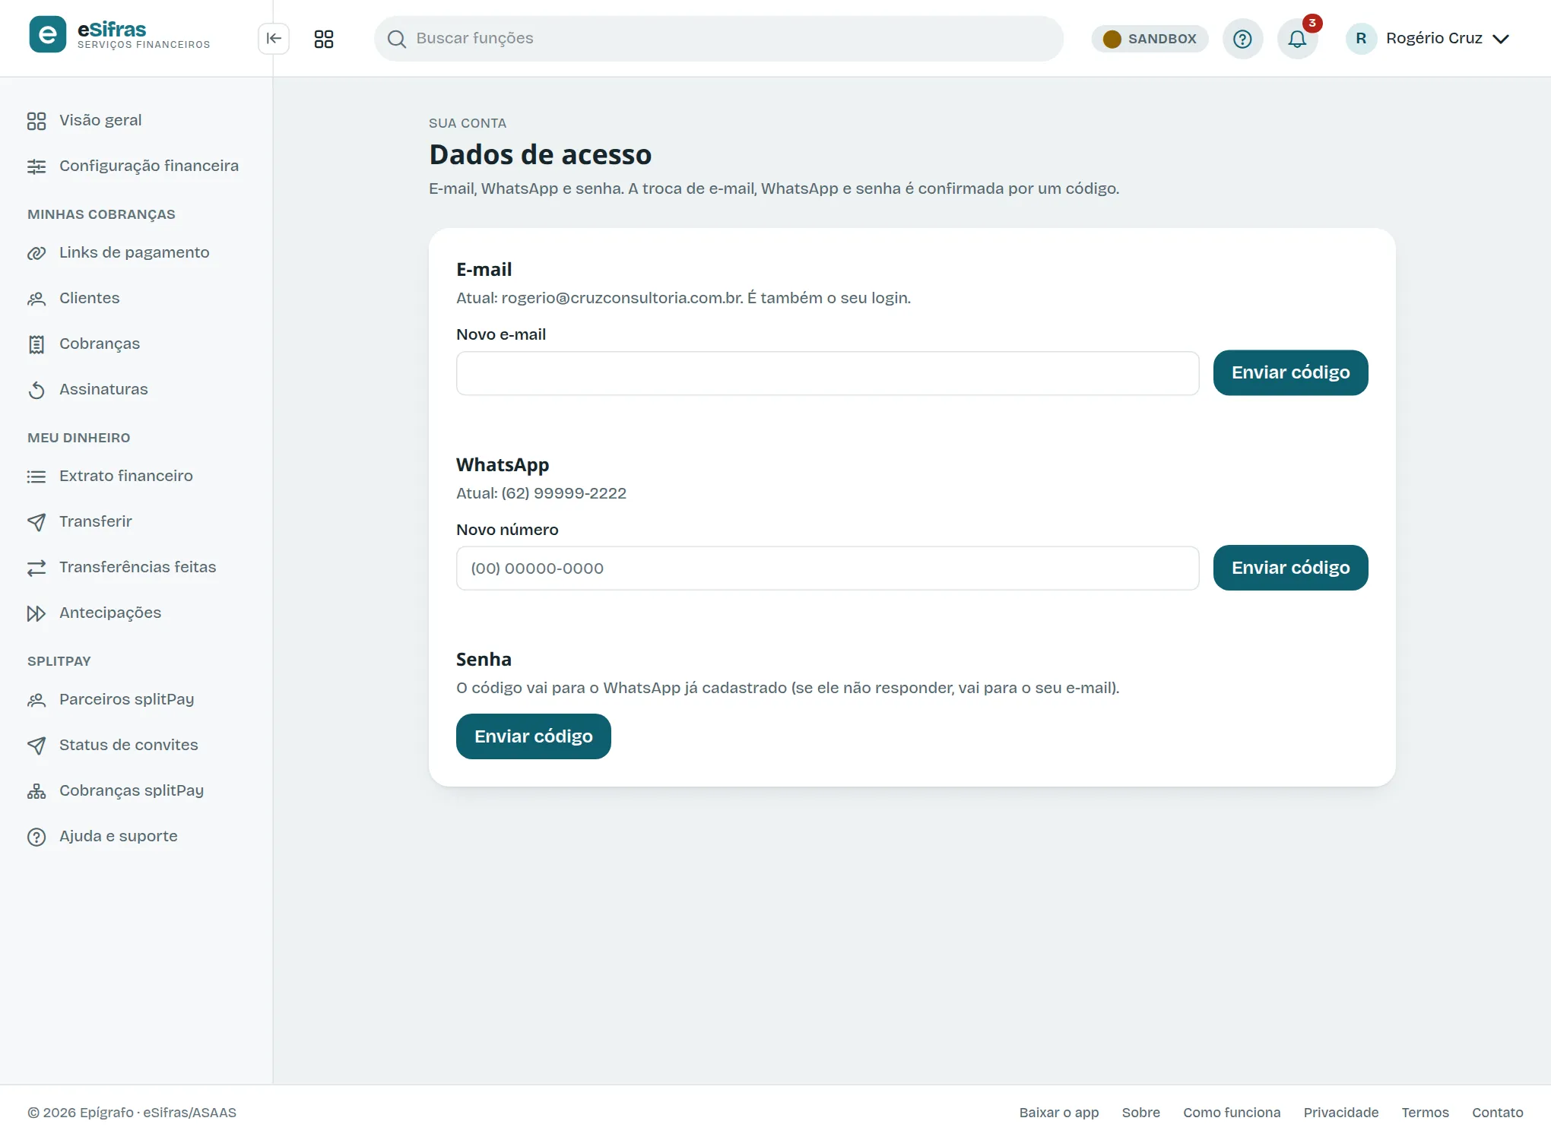This screenshot has height=1140, width=1551.
Task: Expand the Rogério Cruz account chevron
Action: 1500,39
